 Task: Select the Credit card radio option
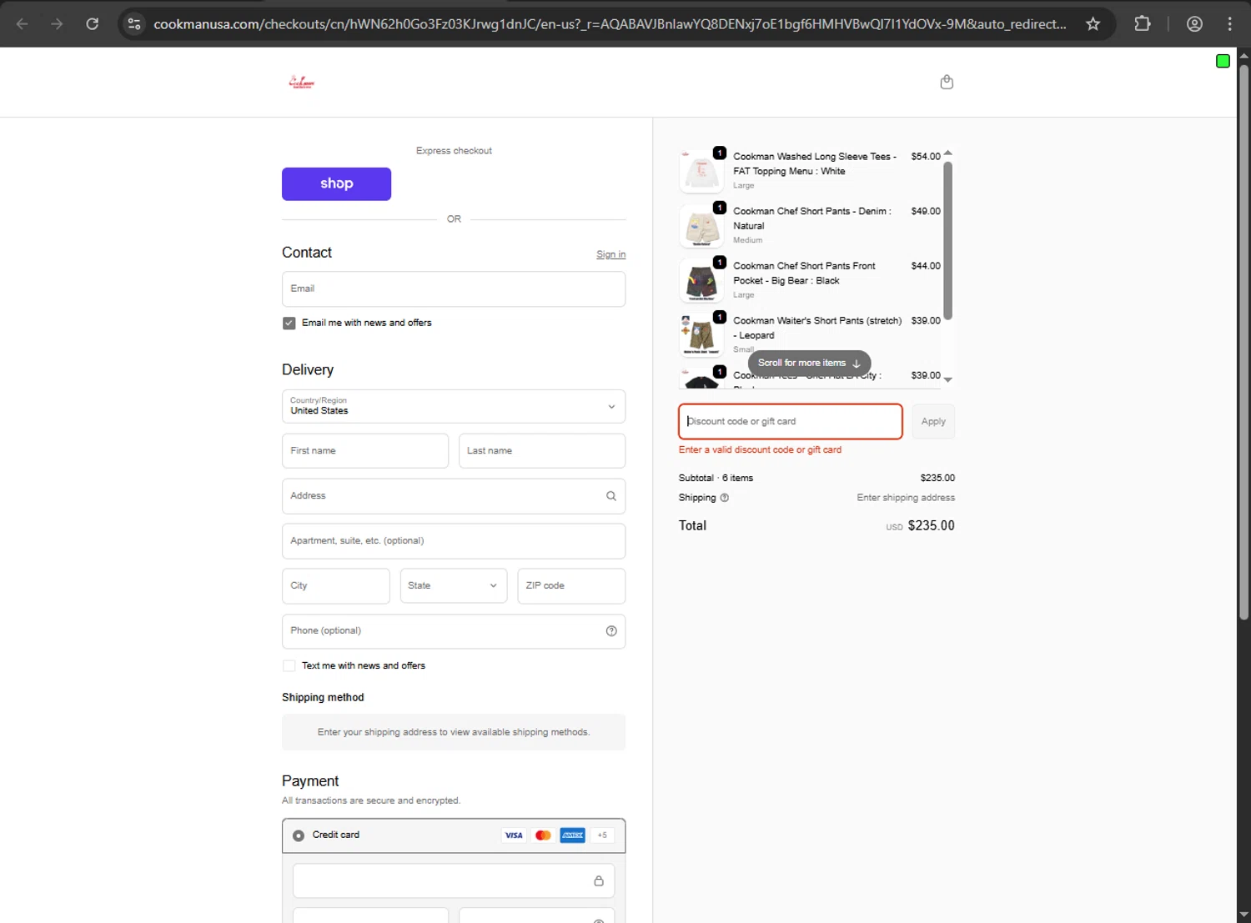point(298,835)
